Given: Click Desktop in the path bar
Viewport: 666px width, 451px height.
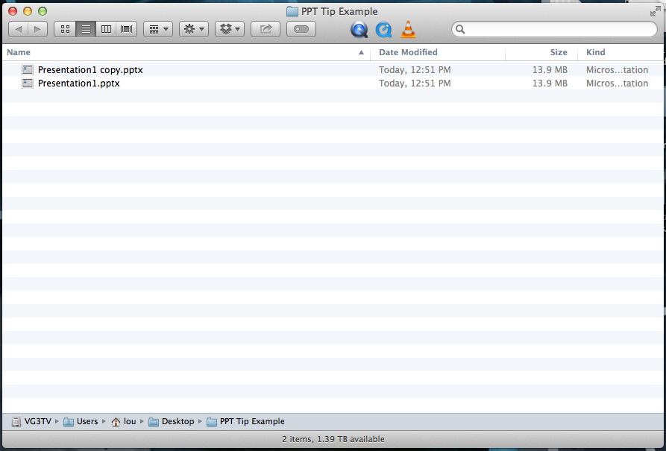Looking at the screenshot, I should click(172, 421).
